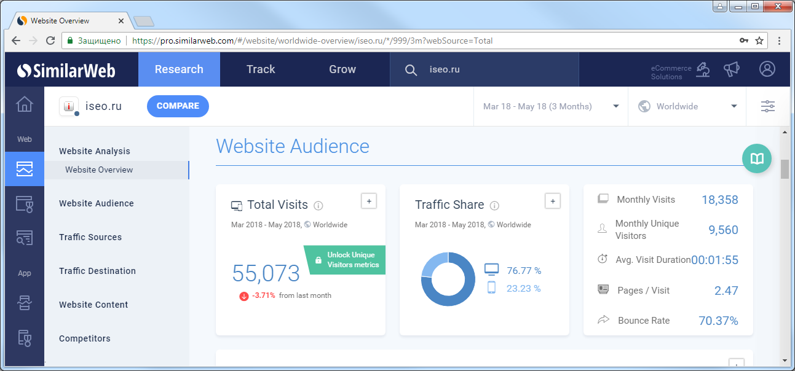The height and width of the screenshot is (371, 795).
Task: Open a new browser tab
Action: (x=143, y=21)
